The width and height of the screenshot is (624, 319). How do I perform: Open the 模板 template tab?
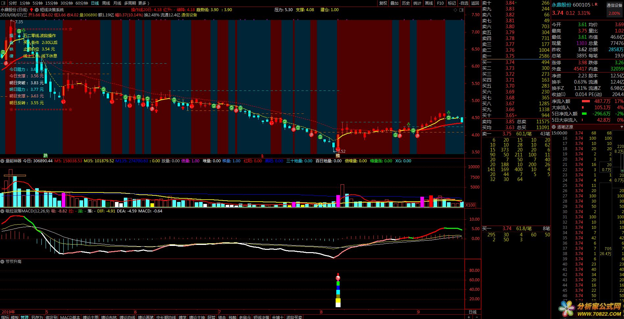15,317
